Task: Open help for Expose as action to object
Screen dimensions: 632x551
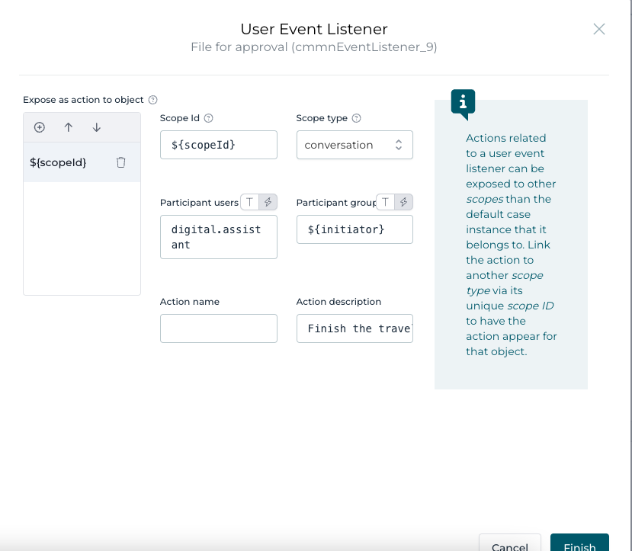Action: tap(153, 100)
